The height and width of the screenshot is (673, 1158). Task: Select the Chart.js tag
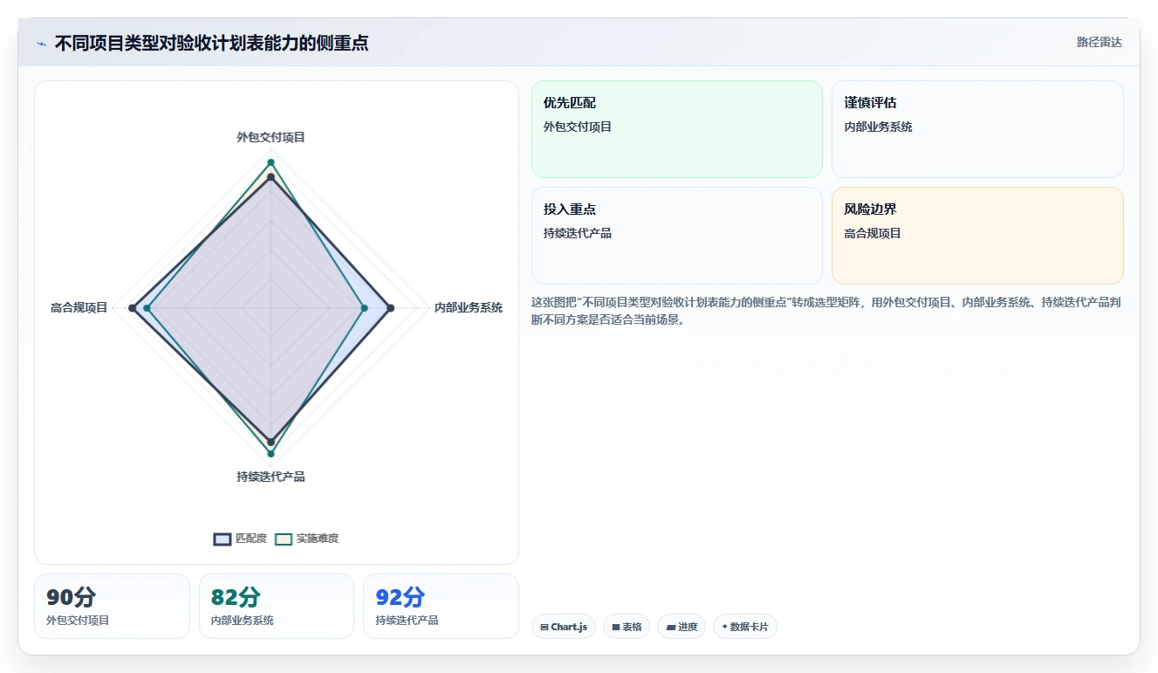click(564, 627)
